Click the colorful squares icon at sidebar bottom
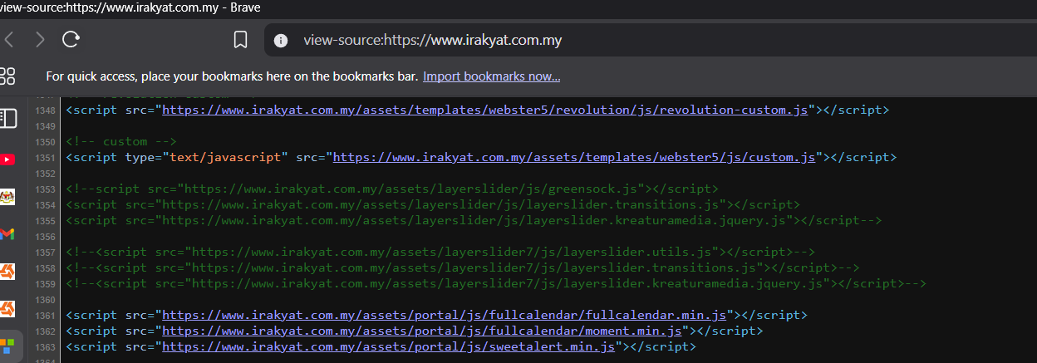The width and height of the screenshot is (1037, 363). tap(8, 344)
